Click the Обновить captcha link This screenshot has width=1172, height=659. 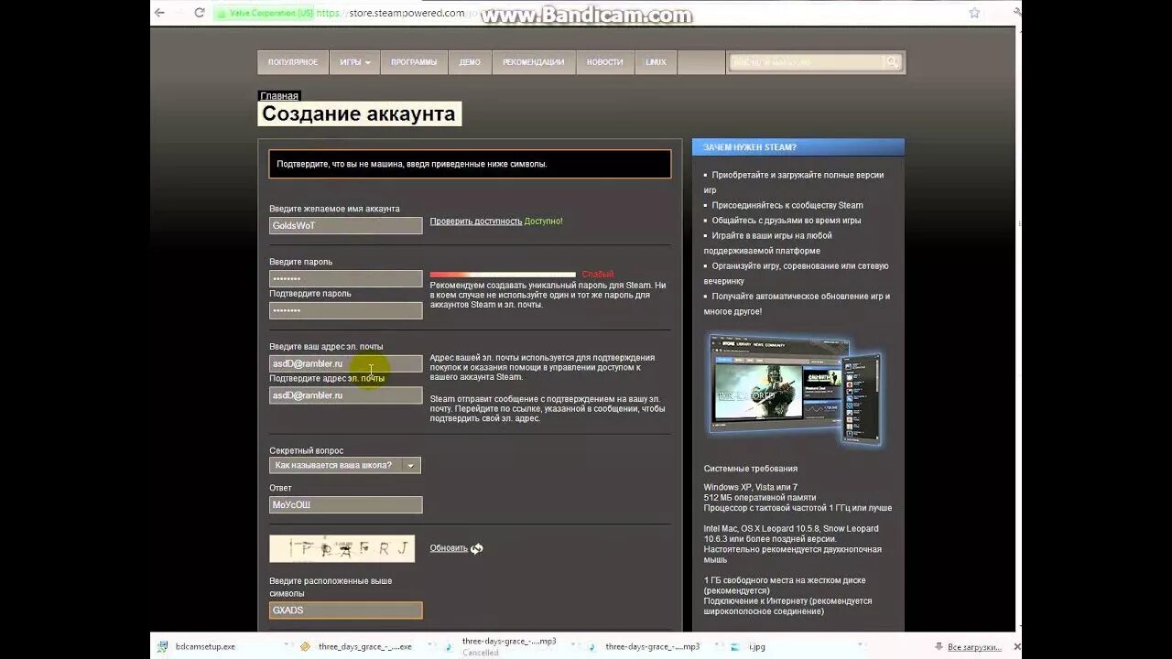(449, 548)
